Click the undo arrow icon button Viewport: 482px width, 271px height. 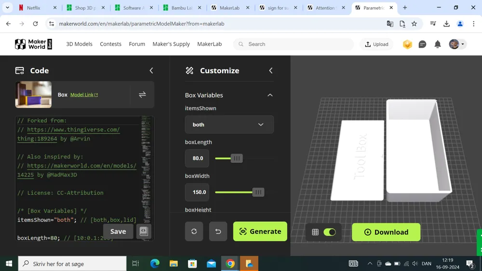pyautogui.click(x=218, y=231)
